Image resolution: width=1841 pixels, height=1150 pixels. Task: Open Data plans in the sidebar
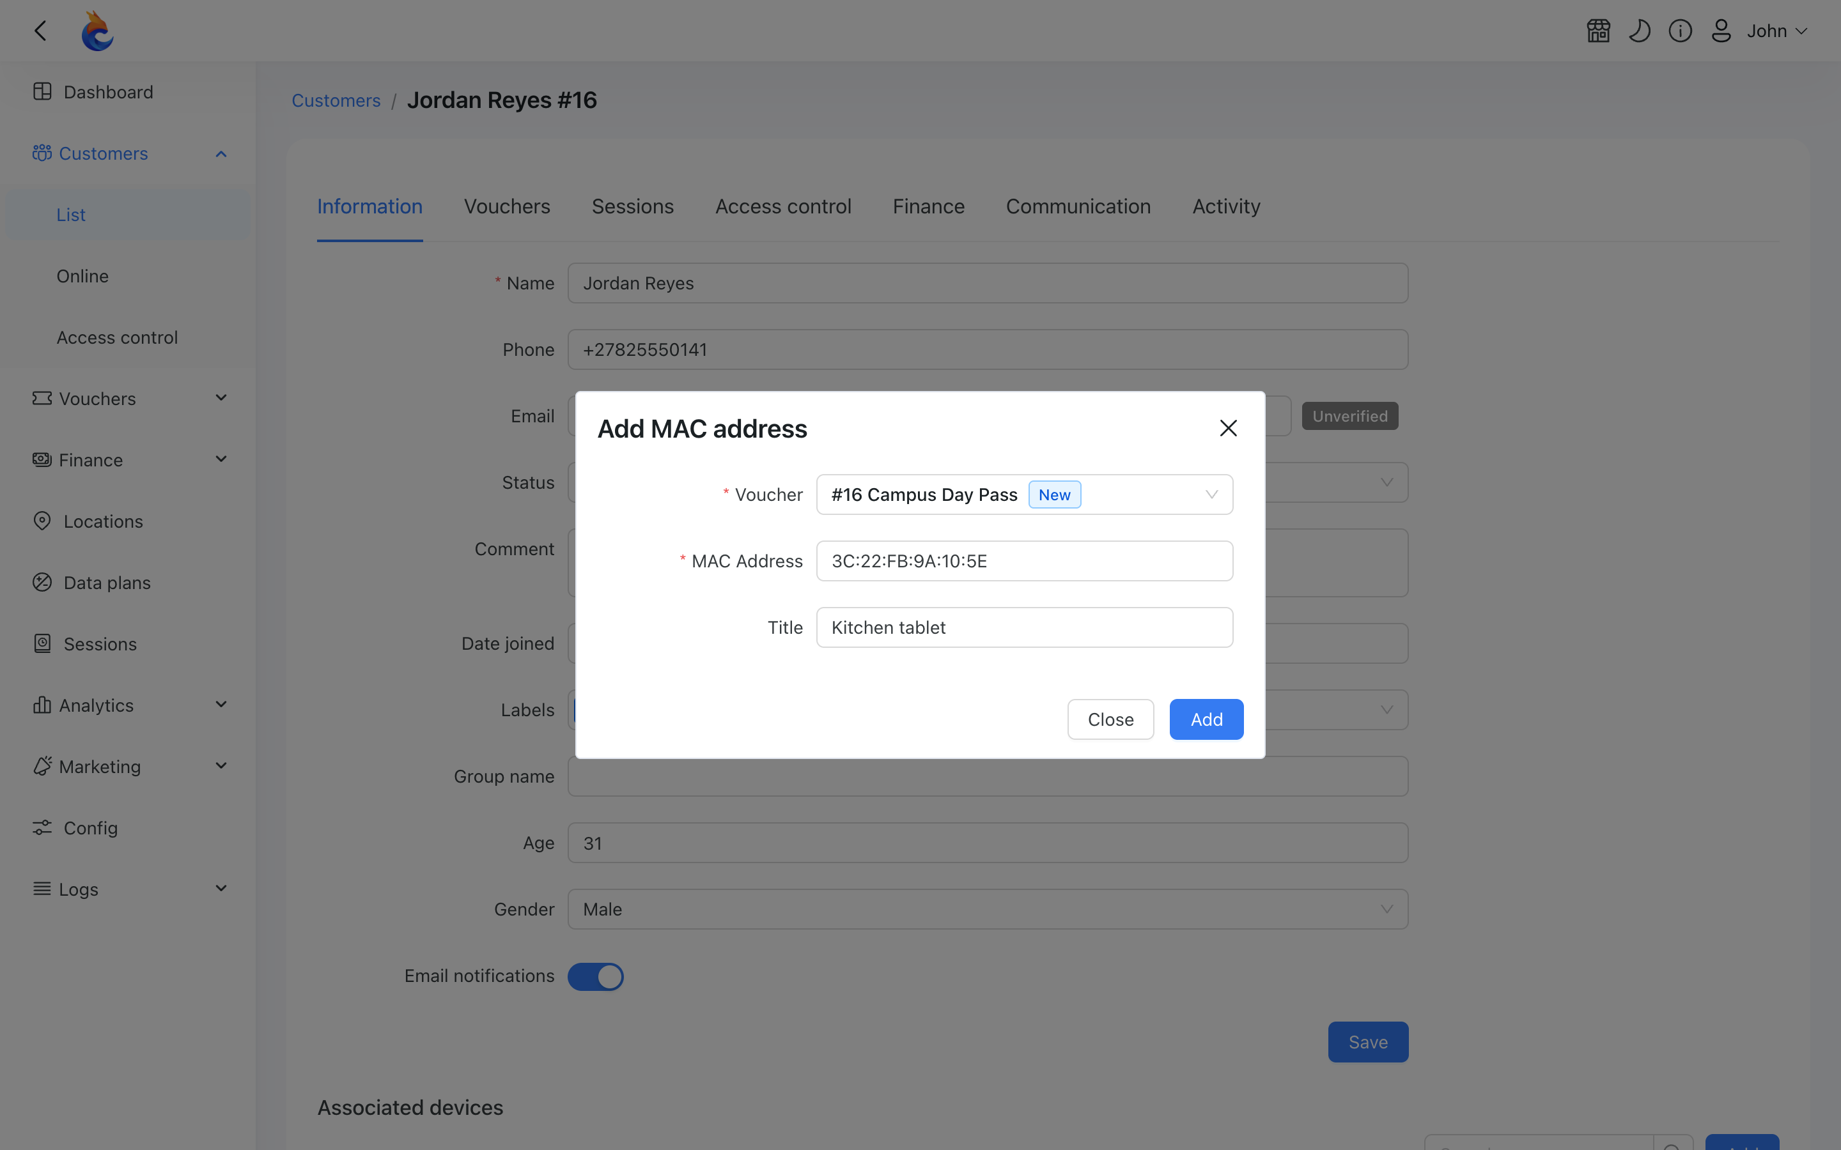[x=128, y=583]
